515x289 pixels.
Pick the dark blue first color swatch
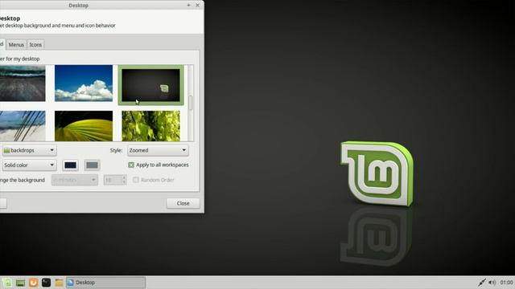click(x=70, y=165)
